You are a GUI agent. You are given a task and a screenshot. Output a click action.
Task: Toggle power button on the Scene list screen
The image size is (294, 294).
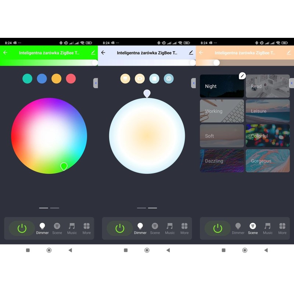(x=218, y=228)
